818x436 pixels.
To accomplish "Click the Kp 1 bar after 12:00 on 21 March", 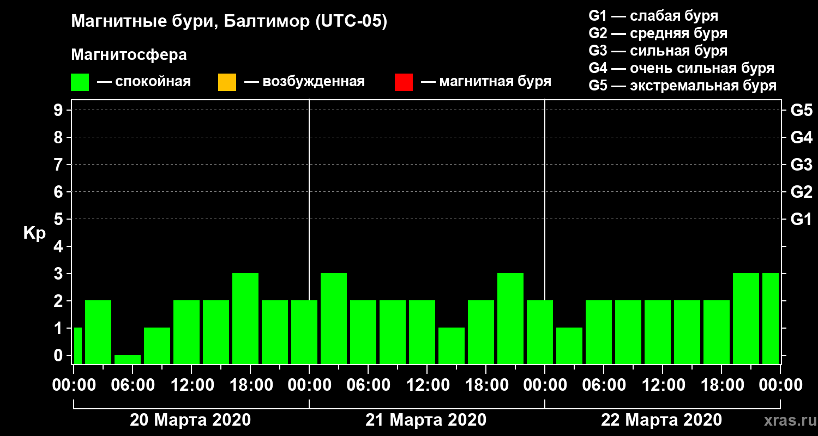I will [x=452, y=346].
